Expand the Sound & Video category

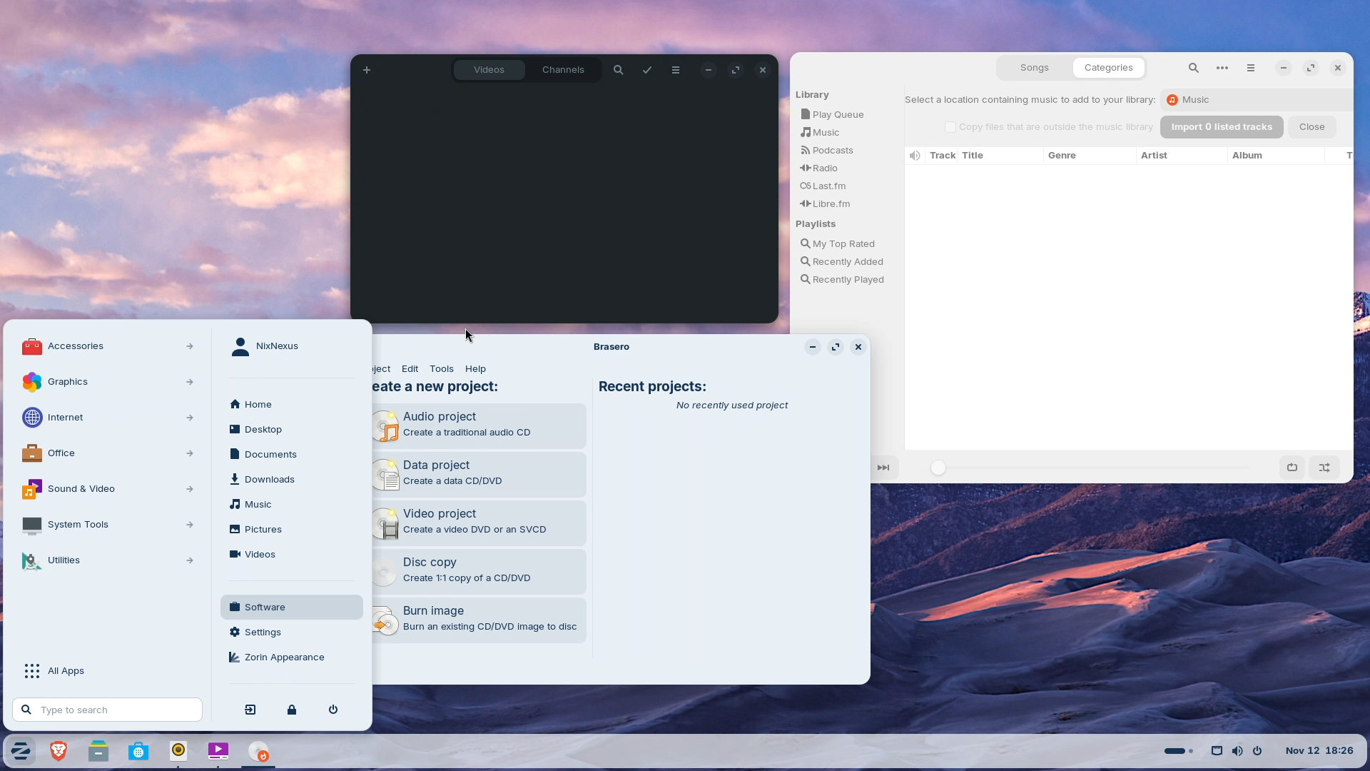click(x=80, y=489)
